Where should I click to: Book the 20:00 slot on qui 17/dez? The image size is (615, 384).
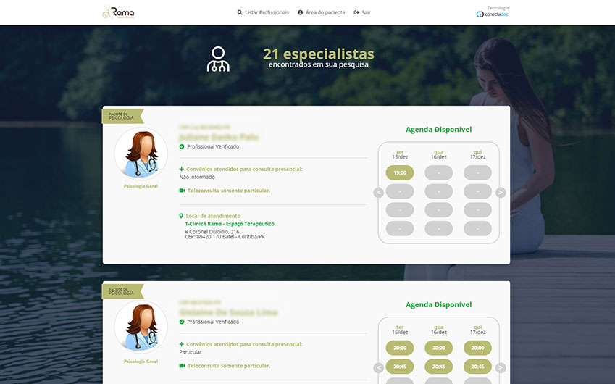[477, 348]
